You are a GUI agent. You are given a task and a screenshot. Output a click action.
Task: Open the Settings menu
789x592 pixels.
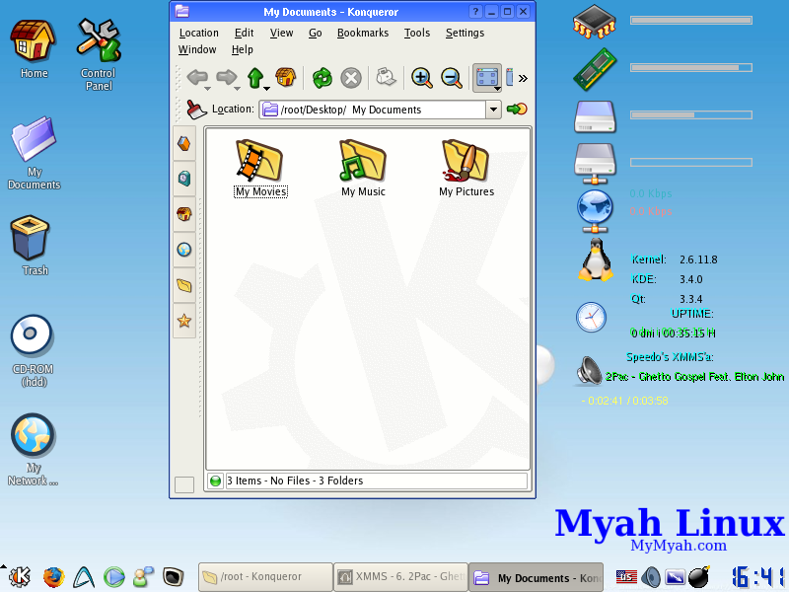click(465, 33)
